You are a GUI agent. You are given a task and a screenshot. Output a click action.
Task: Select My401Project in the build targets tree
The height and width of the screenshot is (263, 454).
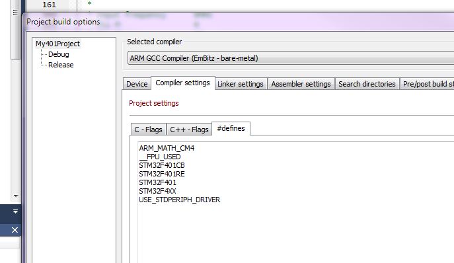click(x=57, y=44)
